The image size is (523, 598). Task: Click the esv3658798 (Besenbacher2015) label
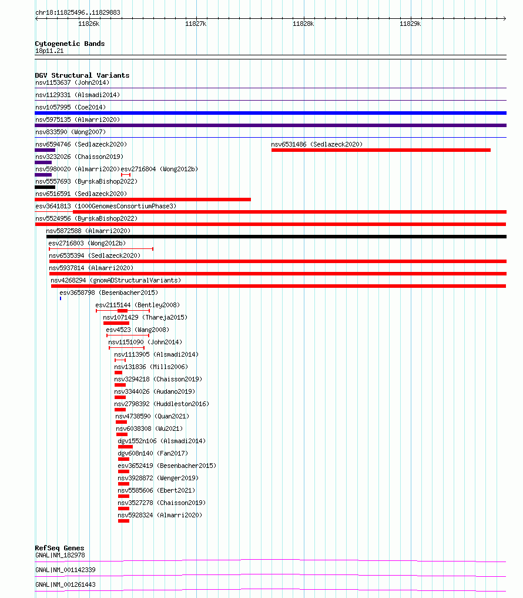109,293
